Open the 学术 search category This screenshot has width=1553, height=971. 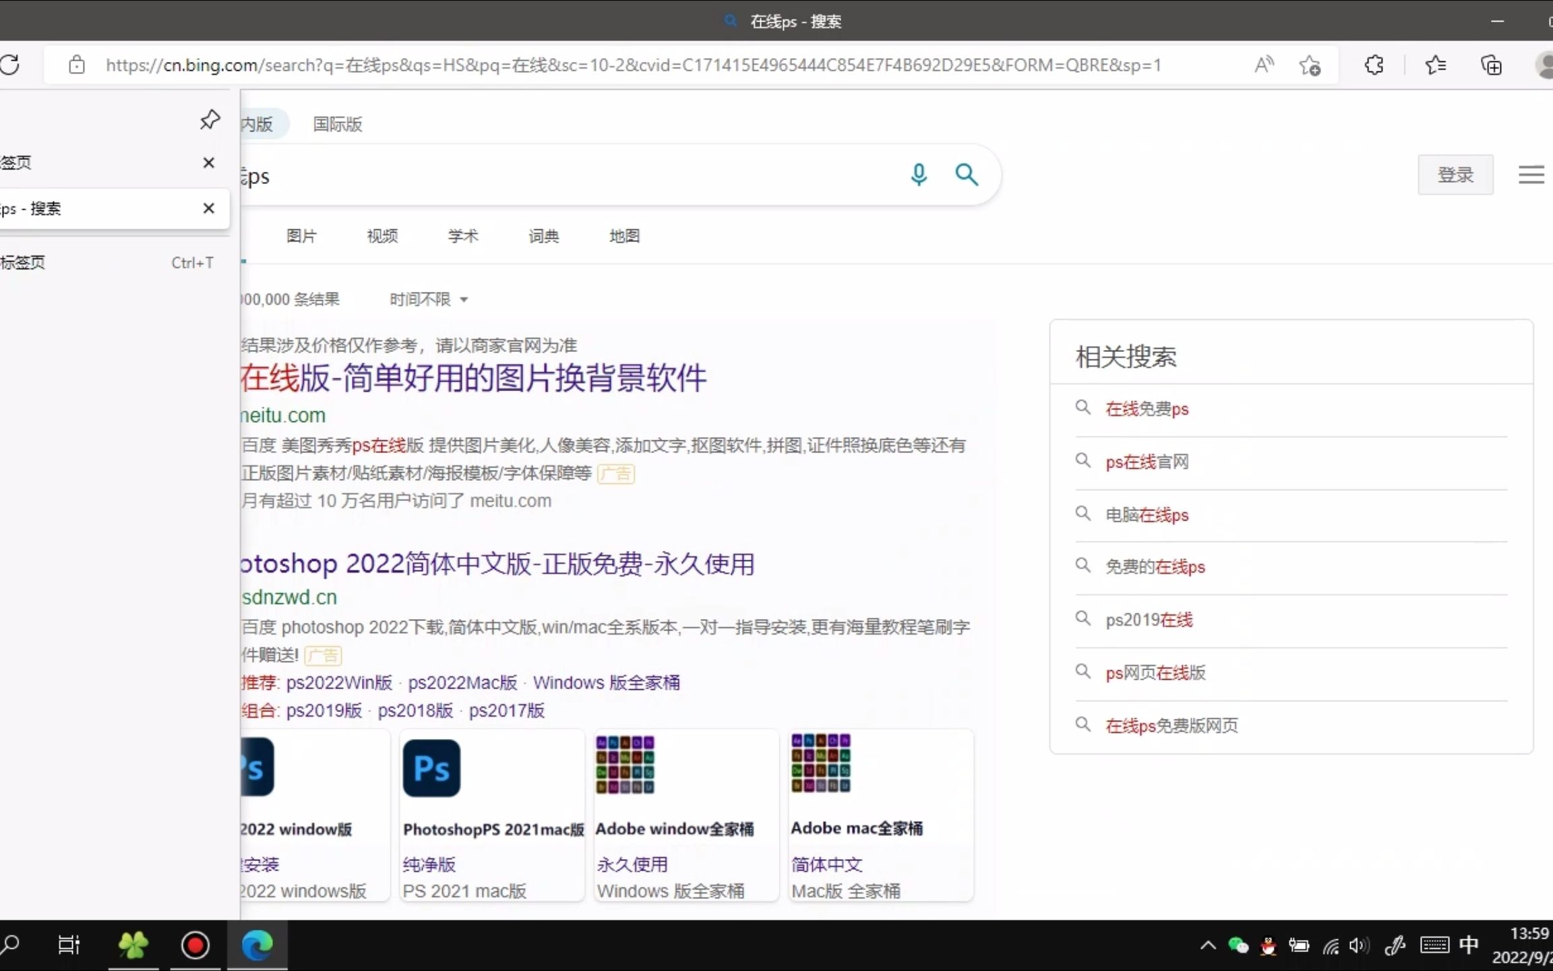[463, 236]
